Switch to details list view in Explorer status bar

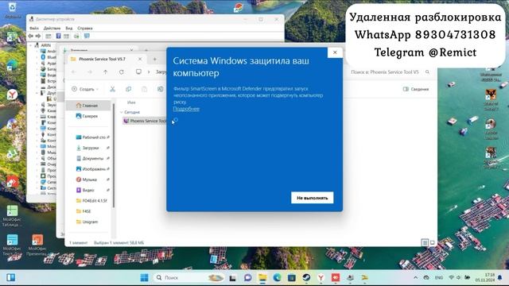click(x=425, y=242)
